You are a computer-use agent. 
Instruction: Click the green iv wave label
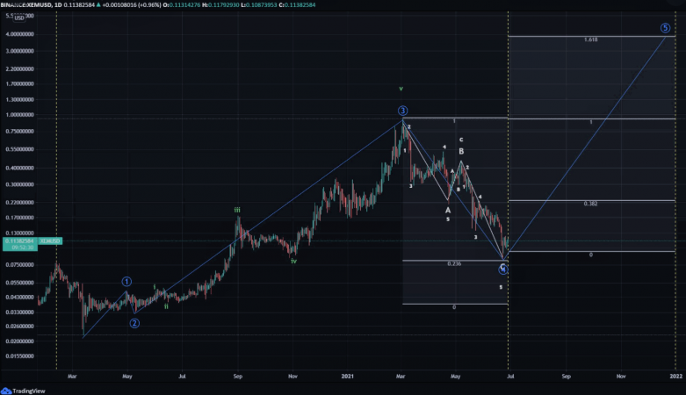pos(293,261)
